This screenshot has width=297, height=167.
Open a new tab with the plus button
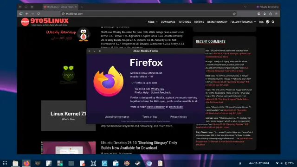(x=82, y=7)
